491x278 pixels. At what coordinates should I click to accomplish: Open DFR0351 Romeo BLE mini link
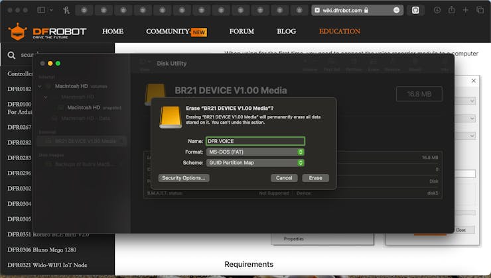coord(48,234)
